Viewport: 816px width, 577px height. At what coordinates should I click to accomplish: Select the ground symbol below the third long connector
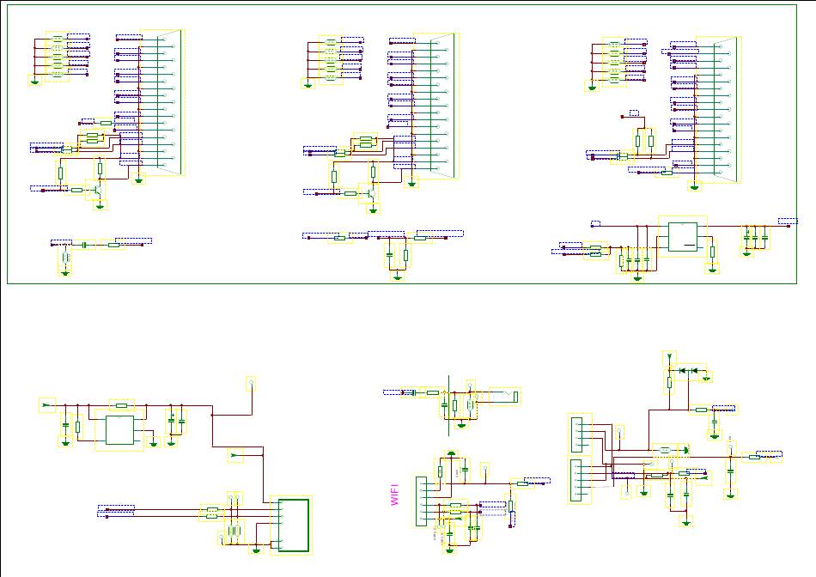point(694,187)
